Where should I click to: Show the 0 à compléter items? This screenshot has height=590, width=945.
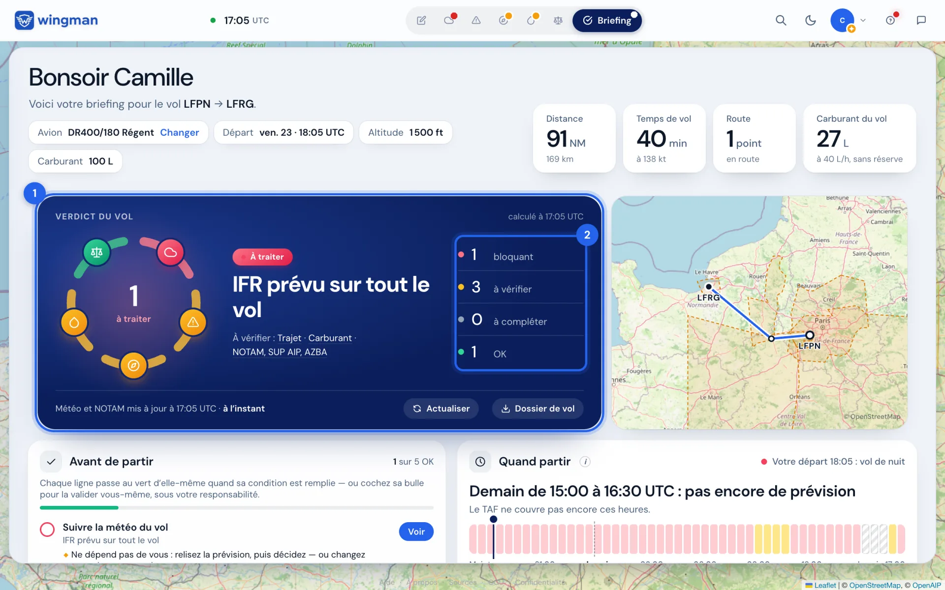tap(521, 320)
